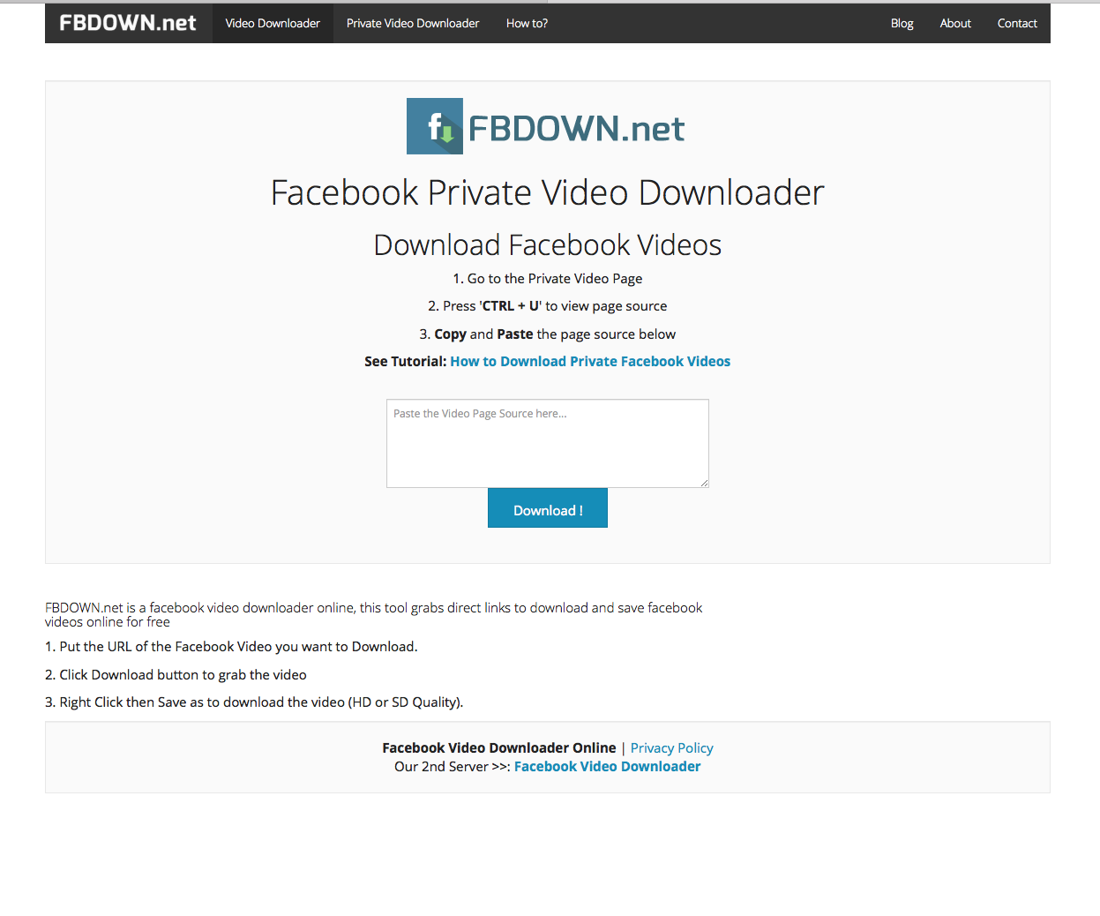Open the Blog page
Image resolution: width=1100 pixels, height=916 pixels.
[x=902, y=23]
